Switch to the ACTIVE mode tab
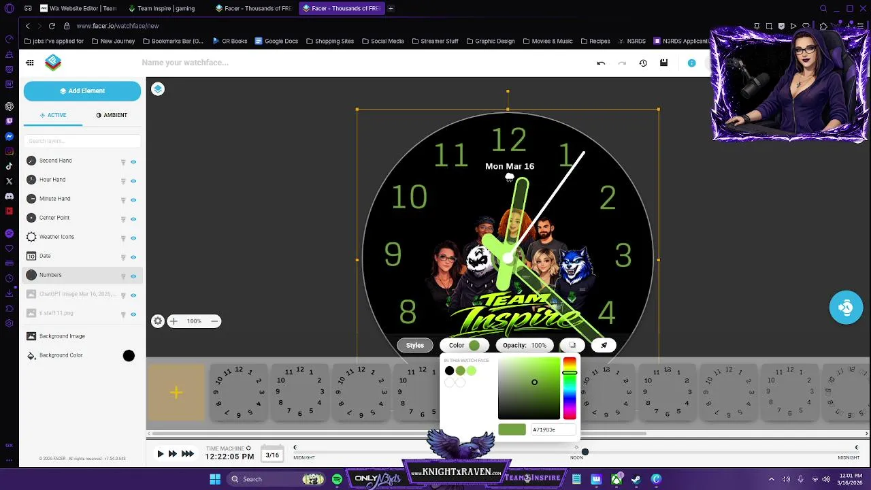Screen dimensions: 871x490 pos(53,115)
